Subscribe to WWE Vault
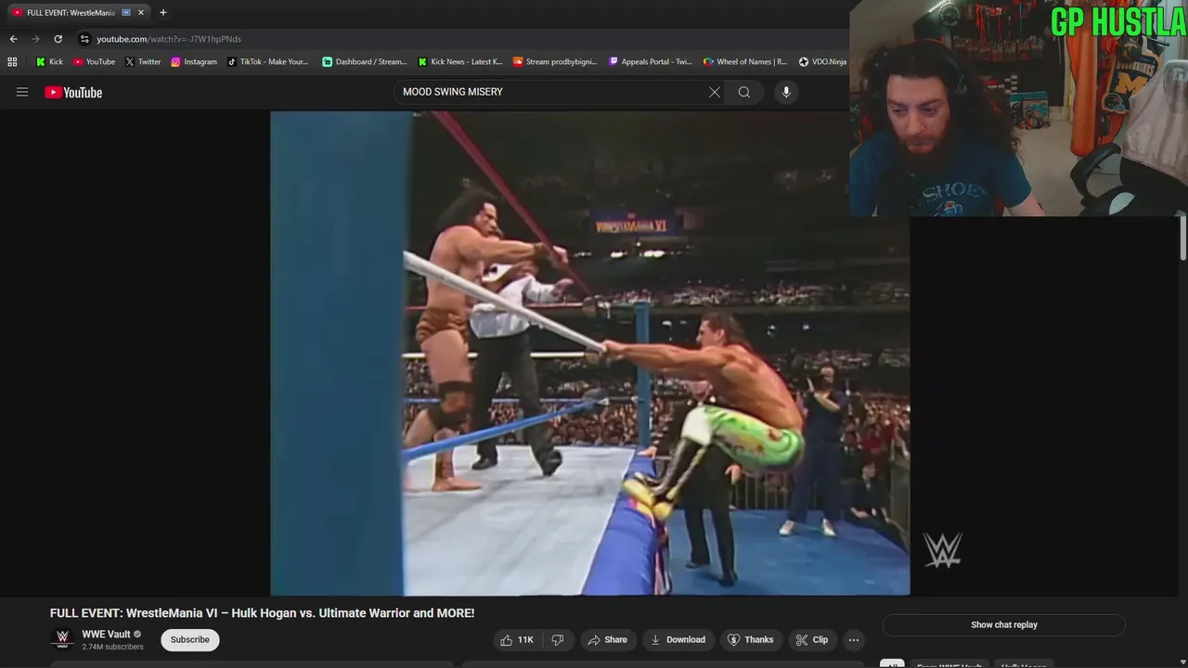 click(x=189, y=639)
